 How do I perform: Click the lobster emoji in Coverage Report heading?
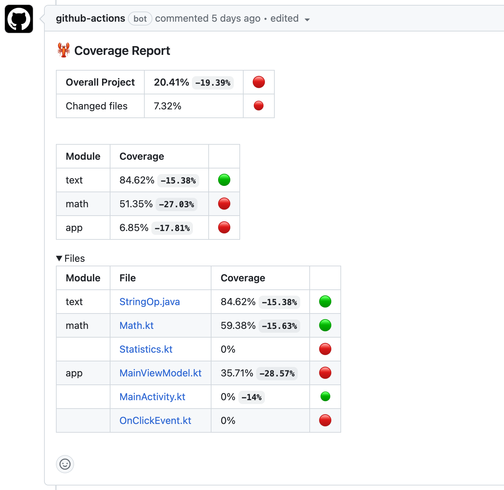[64, 50]
